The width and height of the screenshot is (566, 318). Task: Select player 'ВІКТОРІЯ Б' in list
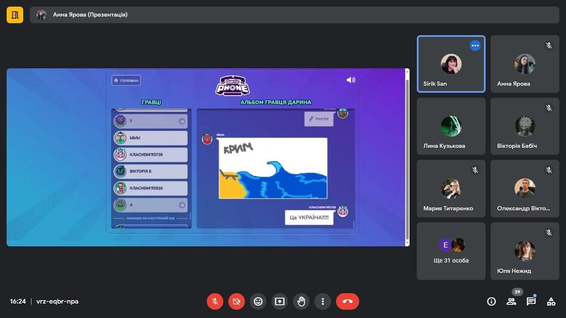point(150,171)
